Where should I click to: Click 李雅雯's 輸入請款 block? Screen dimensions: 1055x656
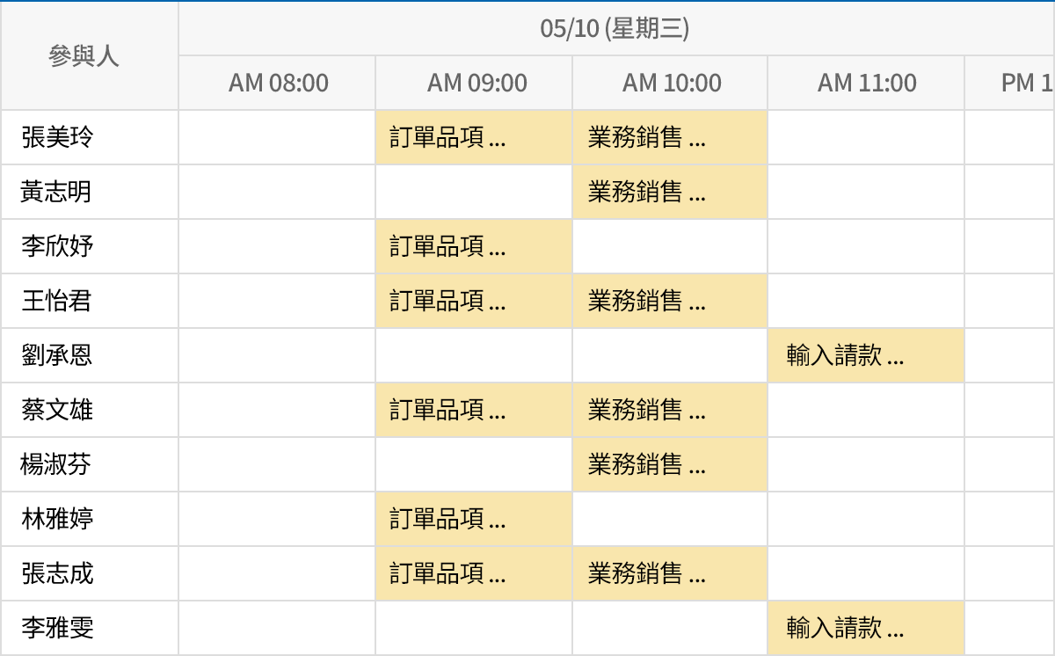coord(866,627)
